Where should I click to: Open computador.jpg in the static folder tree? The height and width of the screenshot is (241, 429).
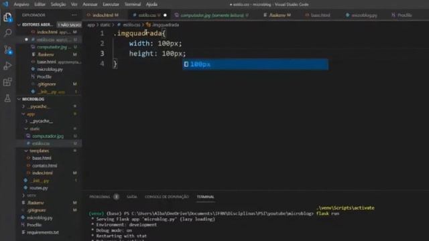(48, 136)
